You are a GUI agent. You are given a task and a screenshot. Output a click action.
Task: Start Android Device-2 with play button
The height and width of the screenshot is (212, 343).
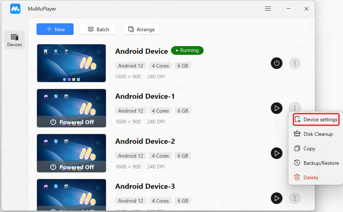click(x=277, y=153)
